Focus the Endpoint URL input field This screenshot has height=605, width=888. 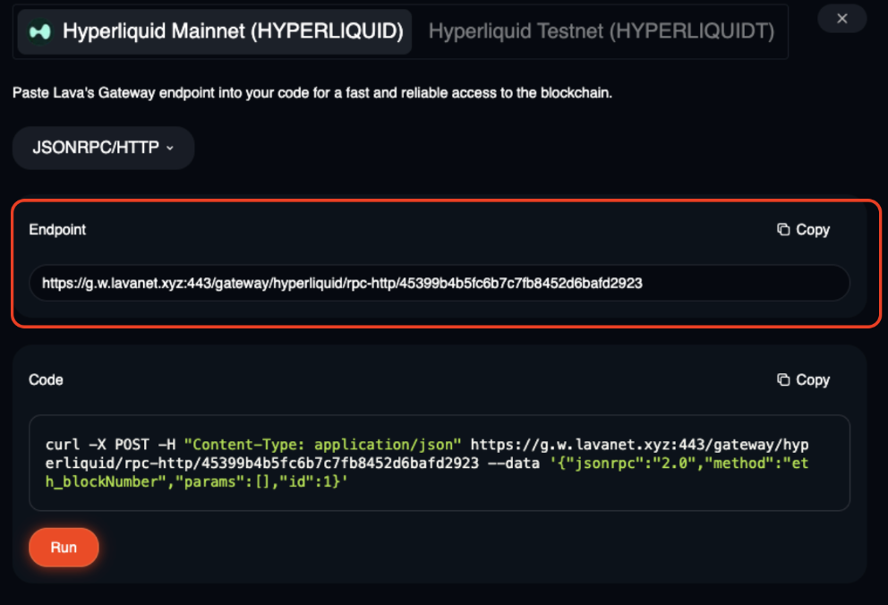(x=439, y=283)
